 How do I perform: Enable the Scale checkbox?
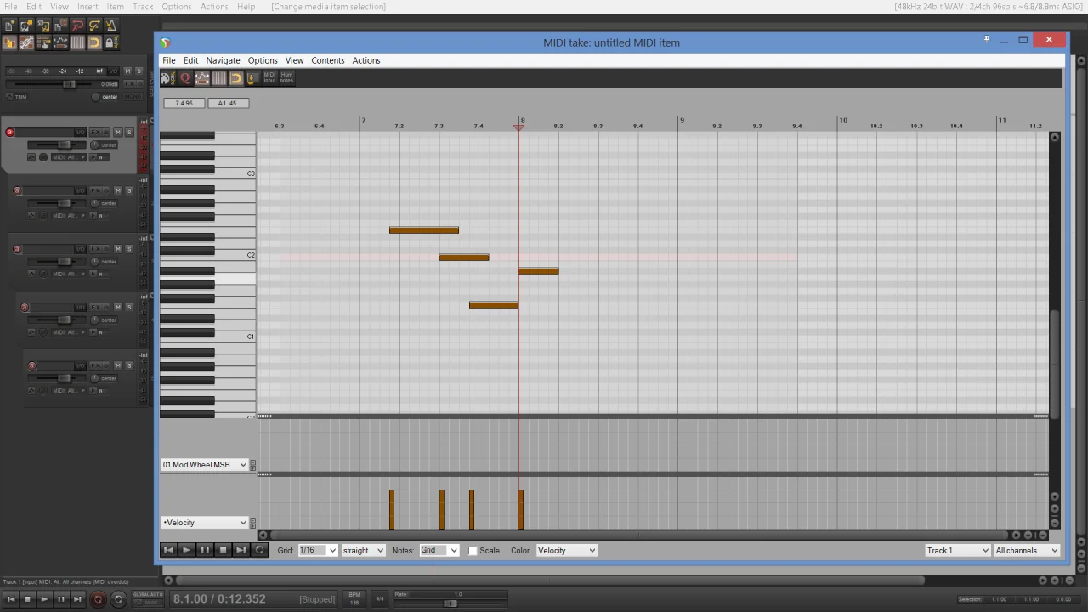473,551
